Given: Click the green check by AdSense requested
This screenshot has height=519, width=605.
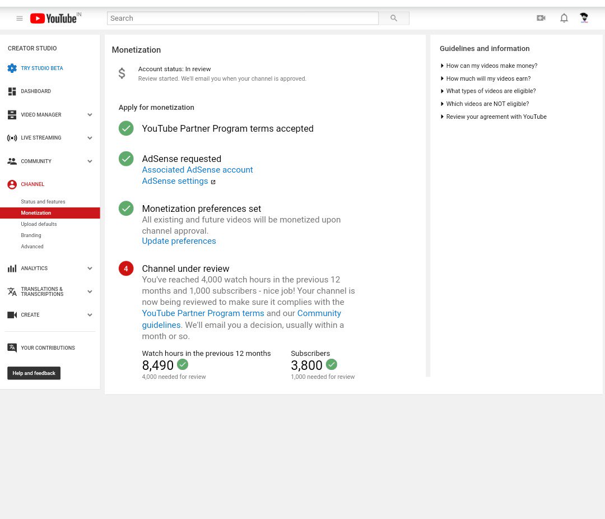Looking at the screenshot, I should [x=126, y=159].
